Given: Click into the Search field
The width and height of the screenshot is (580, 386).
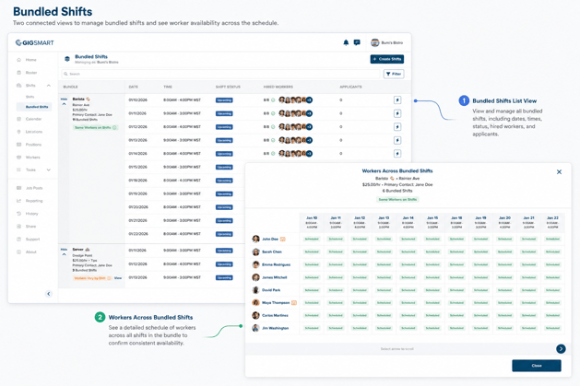Looking at the screenshot, I should [x=220, y=74].
